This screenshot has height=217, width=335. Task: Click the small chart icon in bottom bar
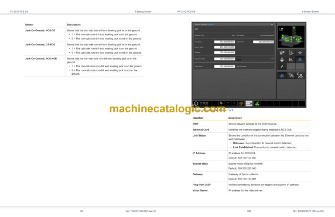221,103
